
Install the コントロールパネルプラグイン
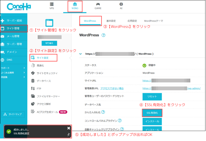point(152,121)
